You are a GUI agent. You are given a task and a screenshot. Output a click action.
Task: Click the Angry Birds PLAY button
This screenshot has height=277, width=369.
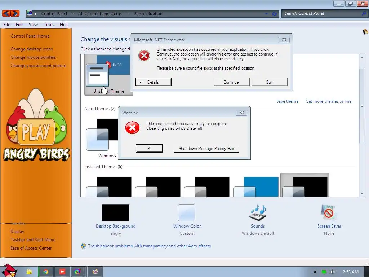click(36, 131)
